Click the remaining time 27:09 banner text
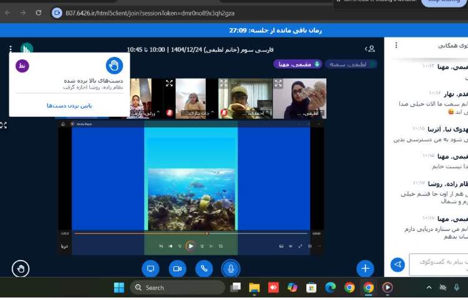This screenshot has width=468, height=300. (x=275, y=30)
